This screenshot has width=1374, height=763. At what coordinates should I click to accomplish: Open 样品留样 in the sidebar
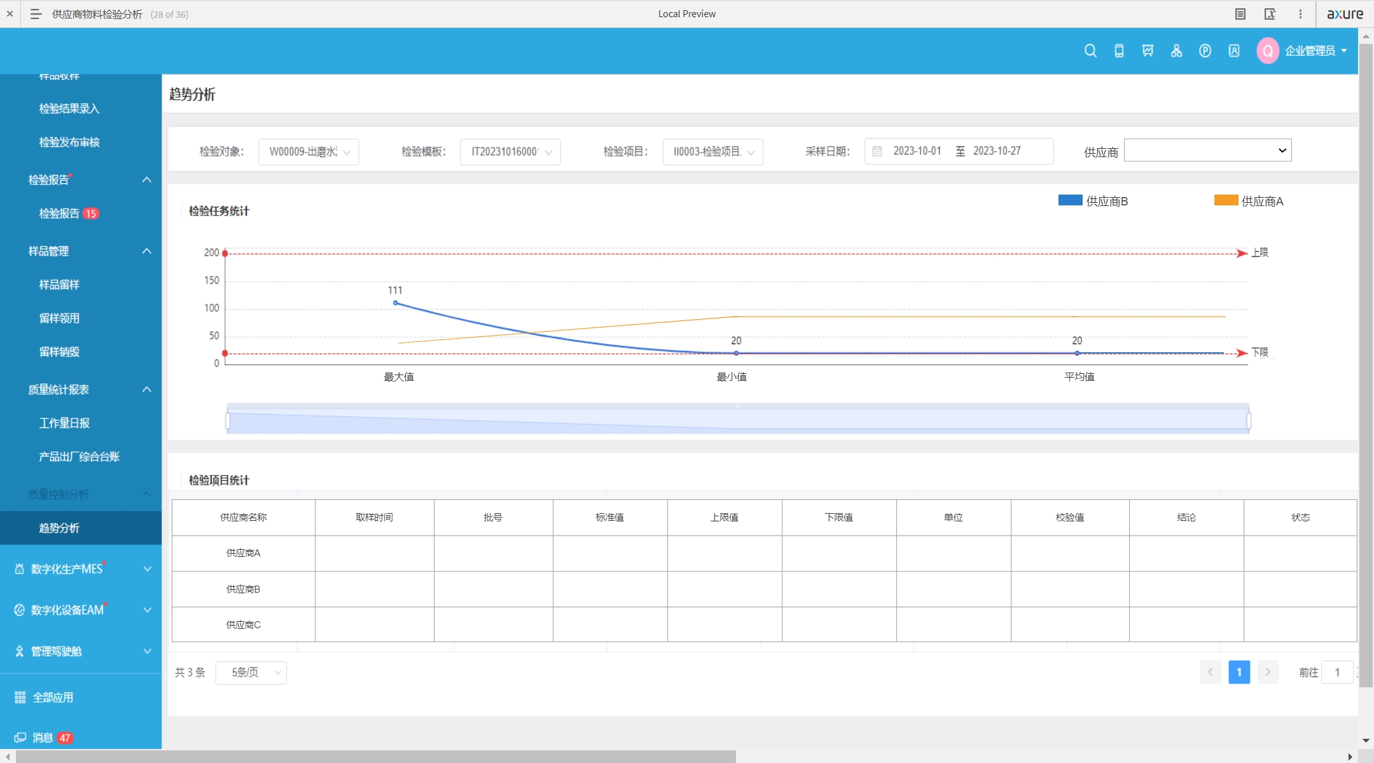click(x=59, y=285)
